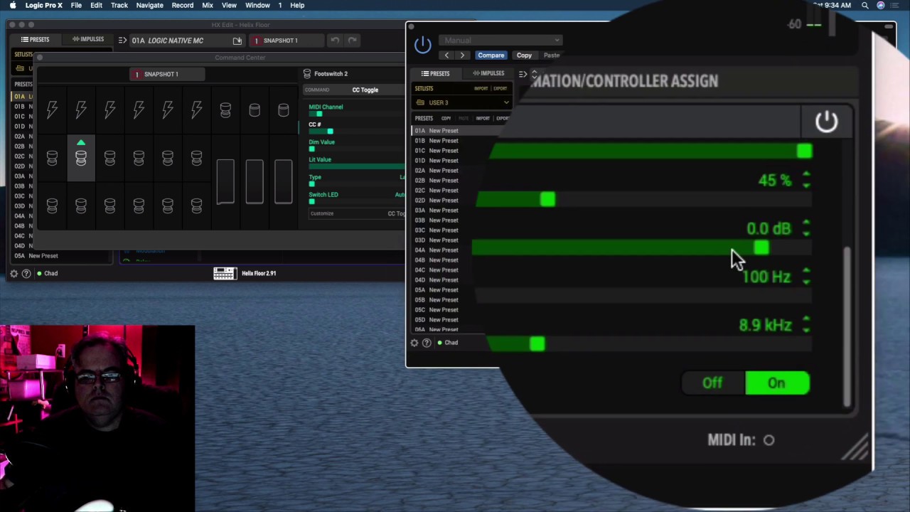Click the 0.0 dB green slider handle
This screenshot has width=910, height=512.
(x=761, y=247)
